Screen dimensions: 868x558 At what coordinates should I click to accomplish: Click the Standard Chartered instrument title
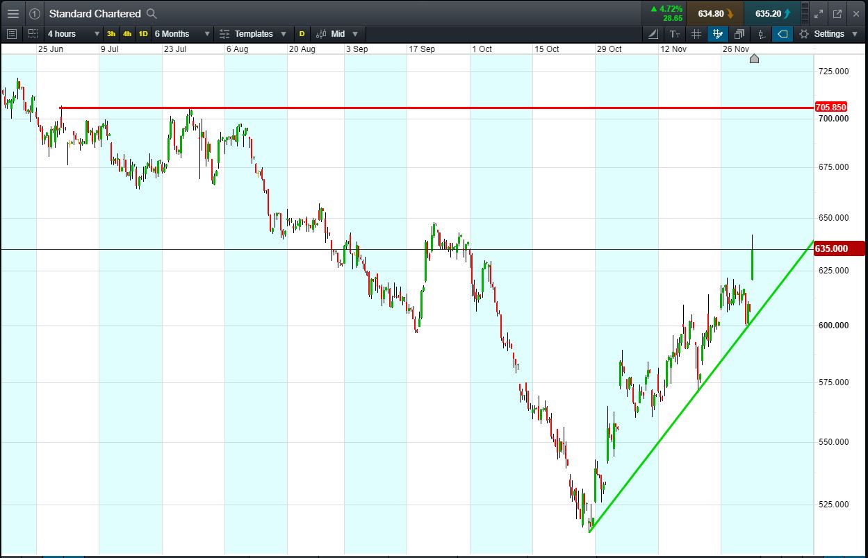point(95,13)
